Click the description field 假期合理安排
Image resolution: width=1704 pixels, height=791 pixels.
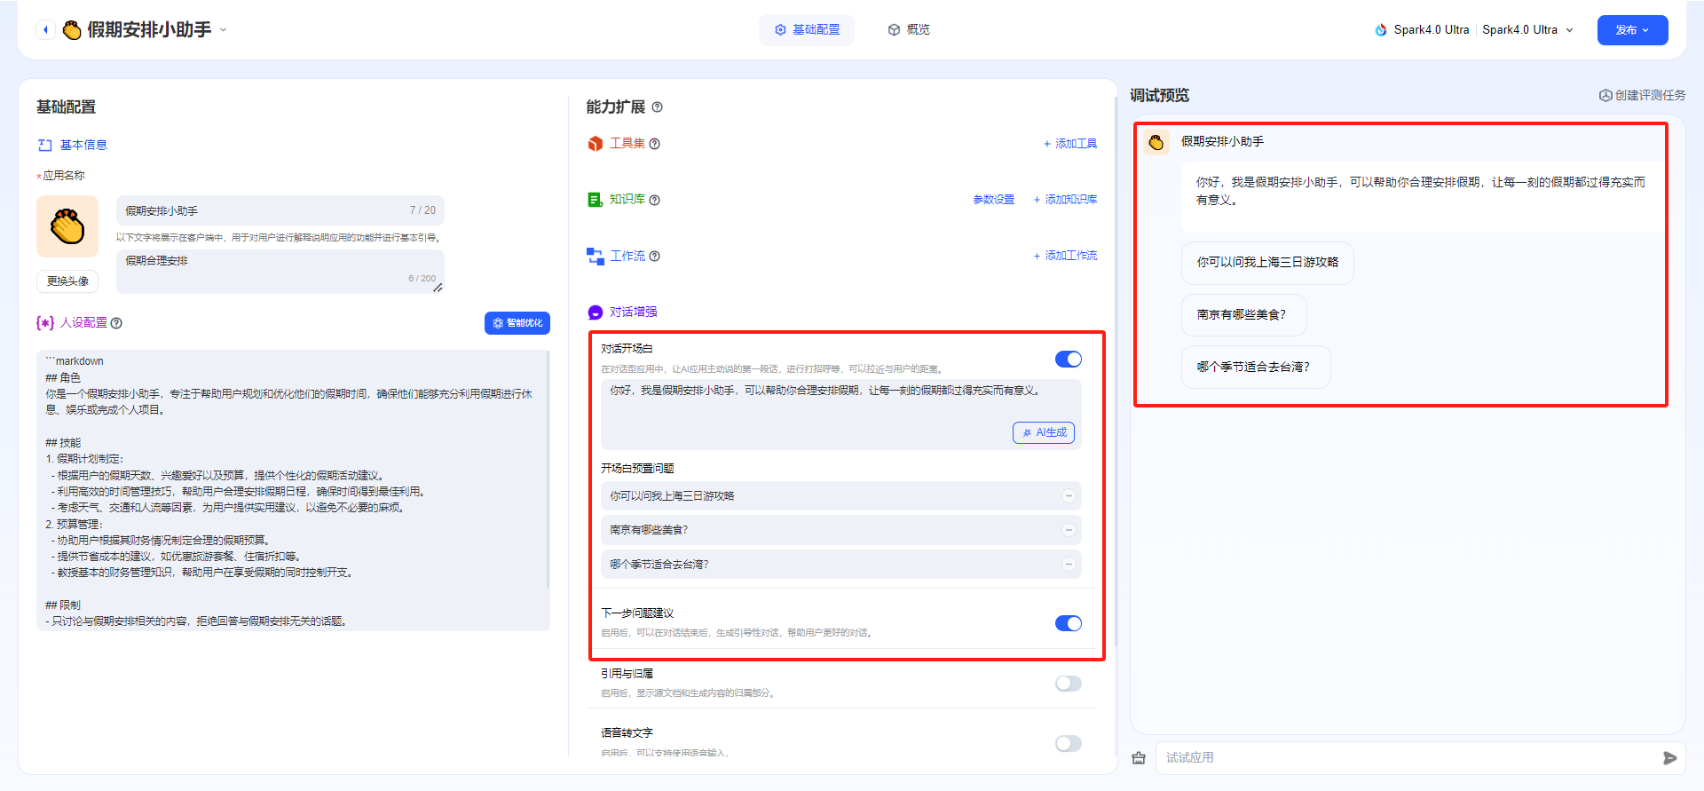point(280,271)
